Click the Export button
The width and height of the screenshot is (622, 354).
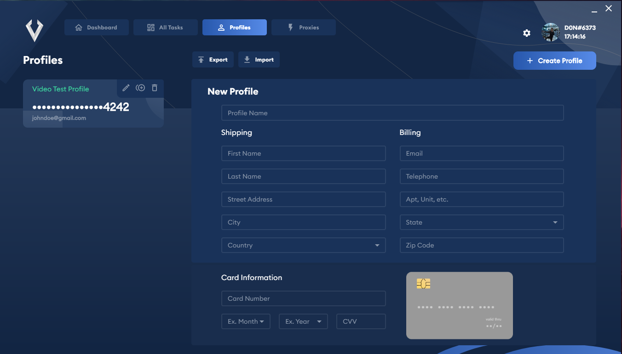[x=213, y=60]
